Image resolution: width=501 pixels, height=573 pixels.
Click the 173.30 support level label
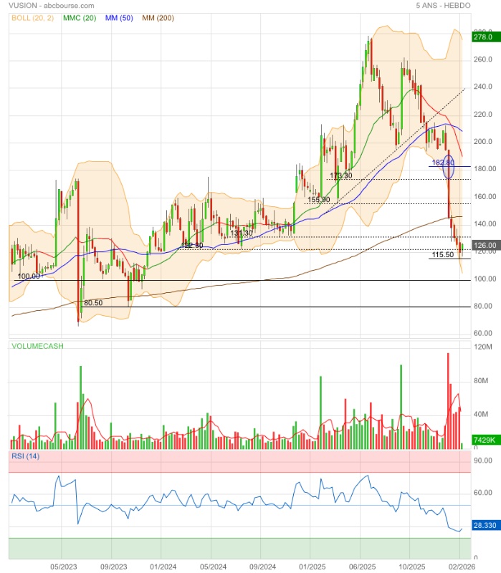click(341, 175)
